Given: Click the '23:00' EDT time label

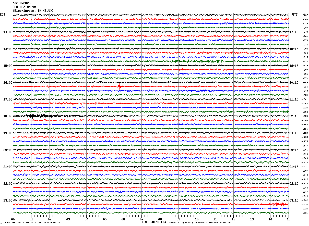Looking at the screenshot, I should (x=8, y=200).
